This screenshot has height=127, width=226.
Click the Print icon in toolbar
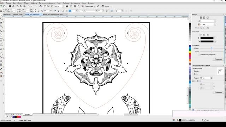pos(13,6)
